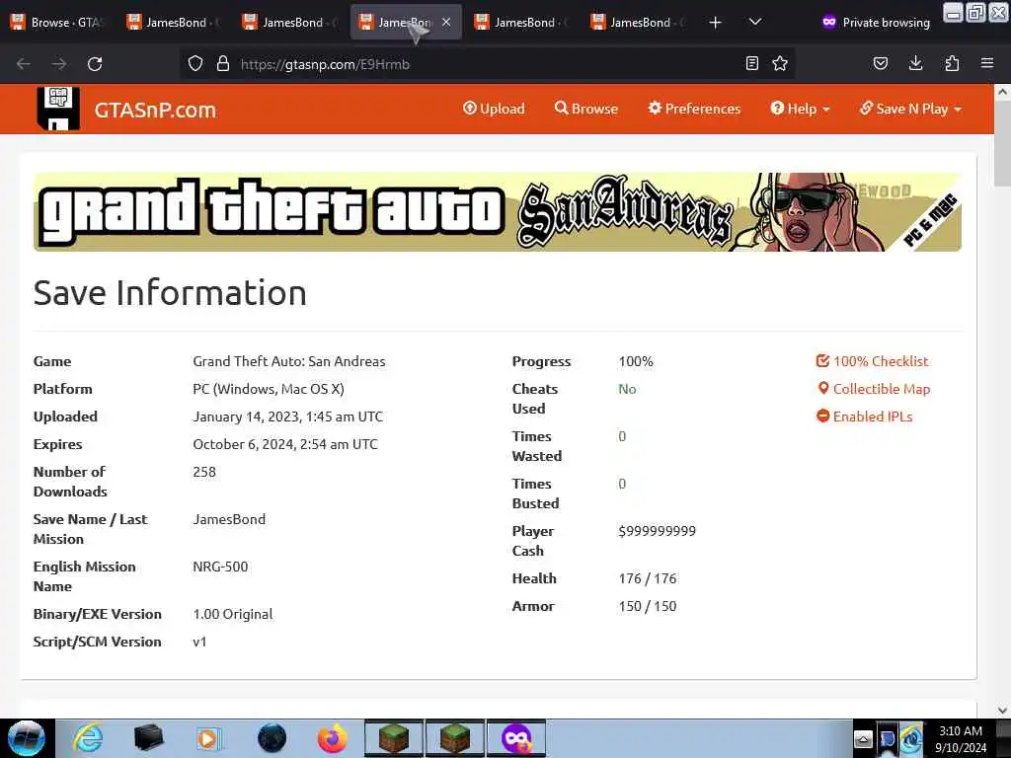
Task: Click the Grand Theft Auto San Andreas banner
Action: 498,212
